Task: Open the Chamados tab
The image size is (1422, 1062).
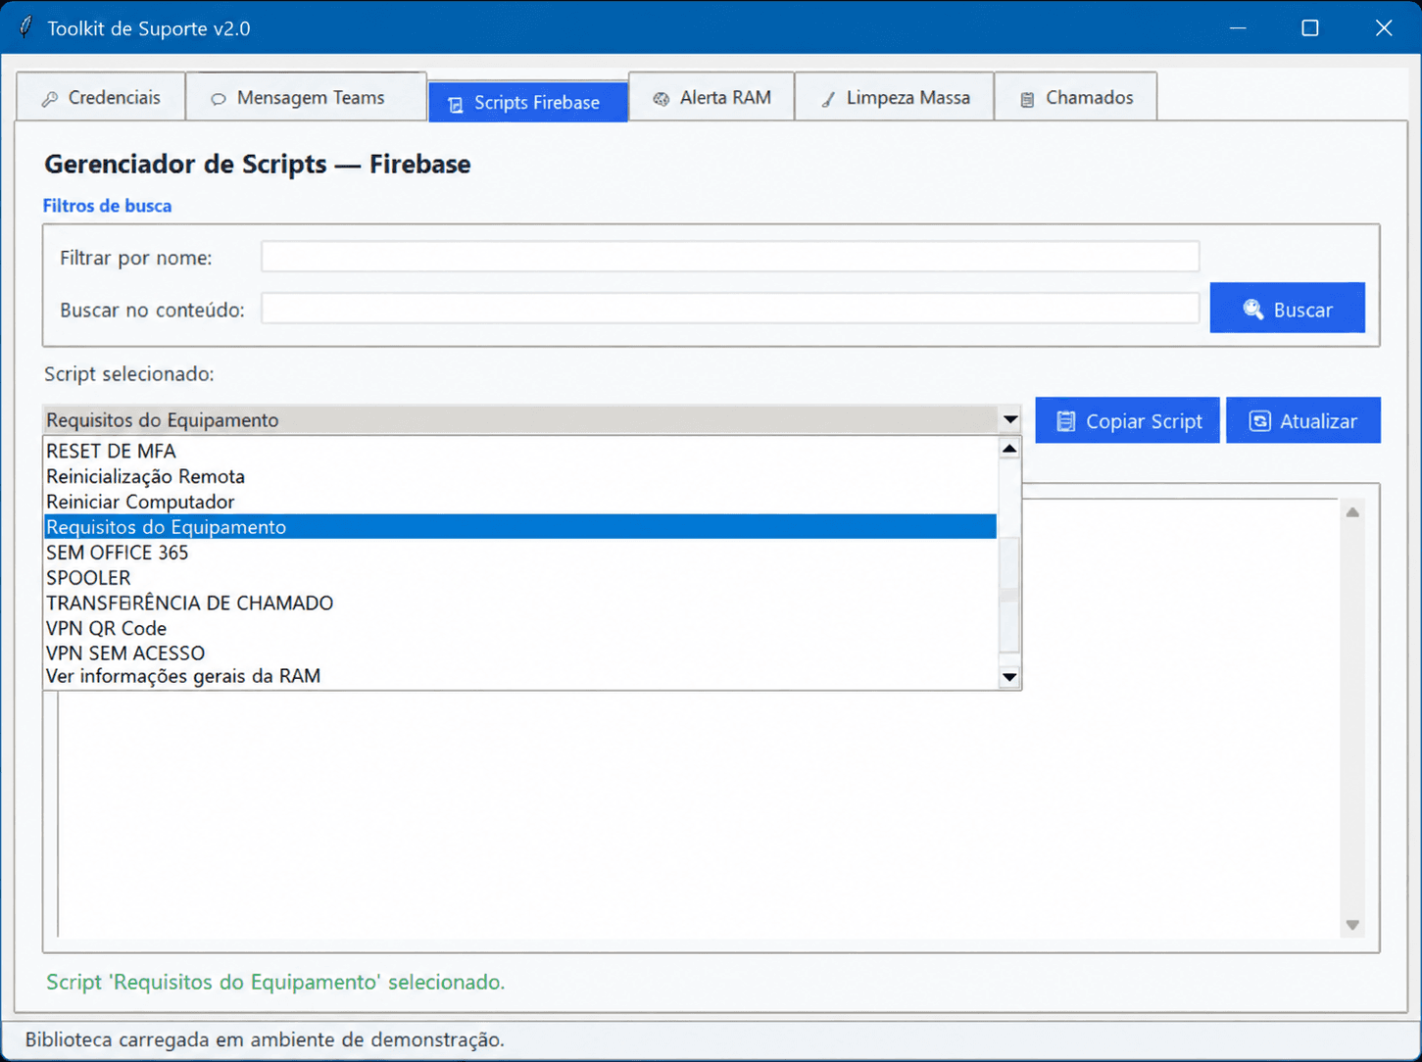Action: [x=1076, y=97]
